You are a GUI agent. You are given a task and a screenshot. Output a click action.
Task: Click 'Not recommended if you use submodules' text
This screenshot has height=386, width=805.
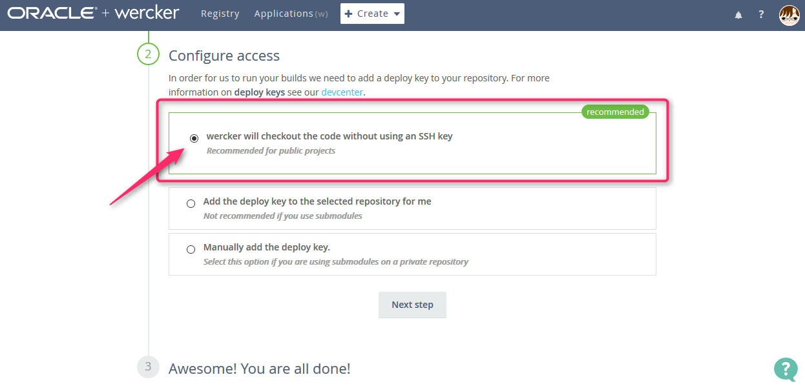(282, 216)
